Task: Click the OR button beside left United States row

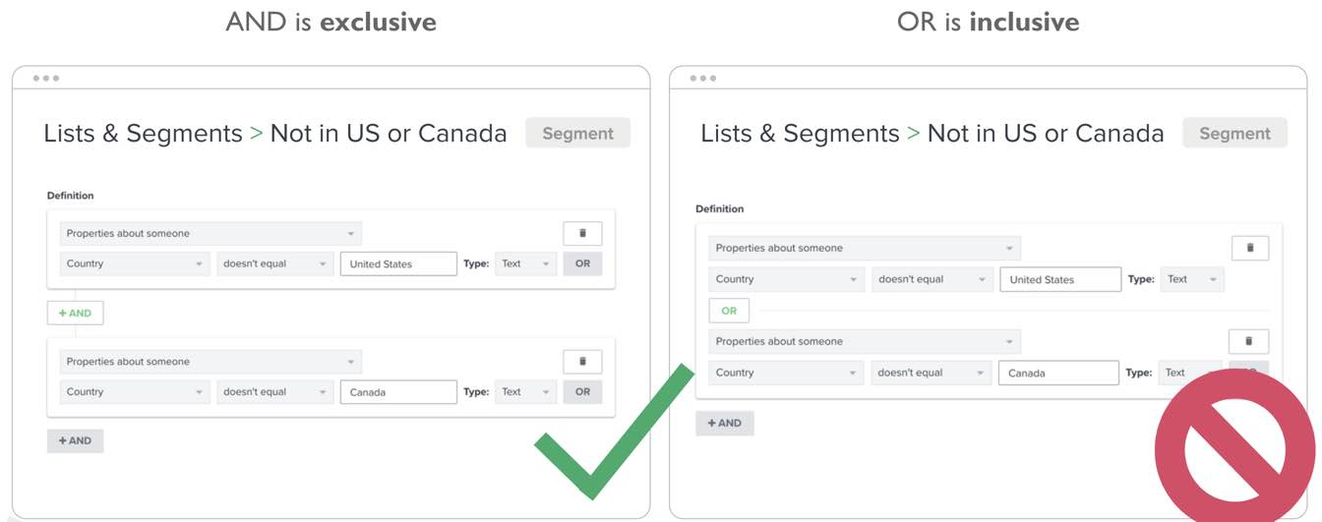Action: pos(582,263)
